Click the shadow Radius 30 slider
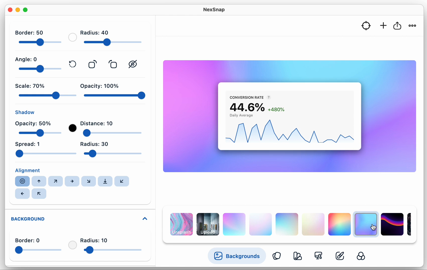 tap(113, 153)
